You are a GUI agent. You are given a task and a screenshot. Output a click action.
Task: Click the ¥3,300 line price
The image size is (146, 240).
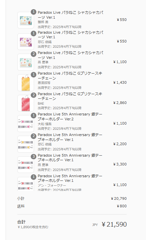(x=120, y=164)
